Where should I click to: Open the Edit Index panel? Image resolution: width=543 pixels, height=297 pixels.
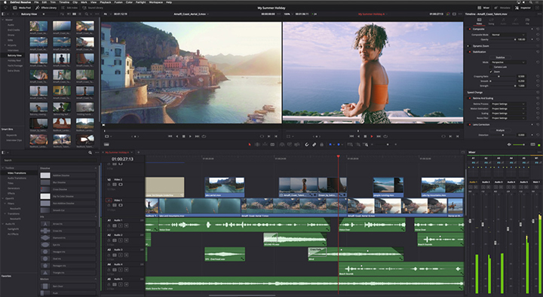pyautogui.click(x=69, y=8)
